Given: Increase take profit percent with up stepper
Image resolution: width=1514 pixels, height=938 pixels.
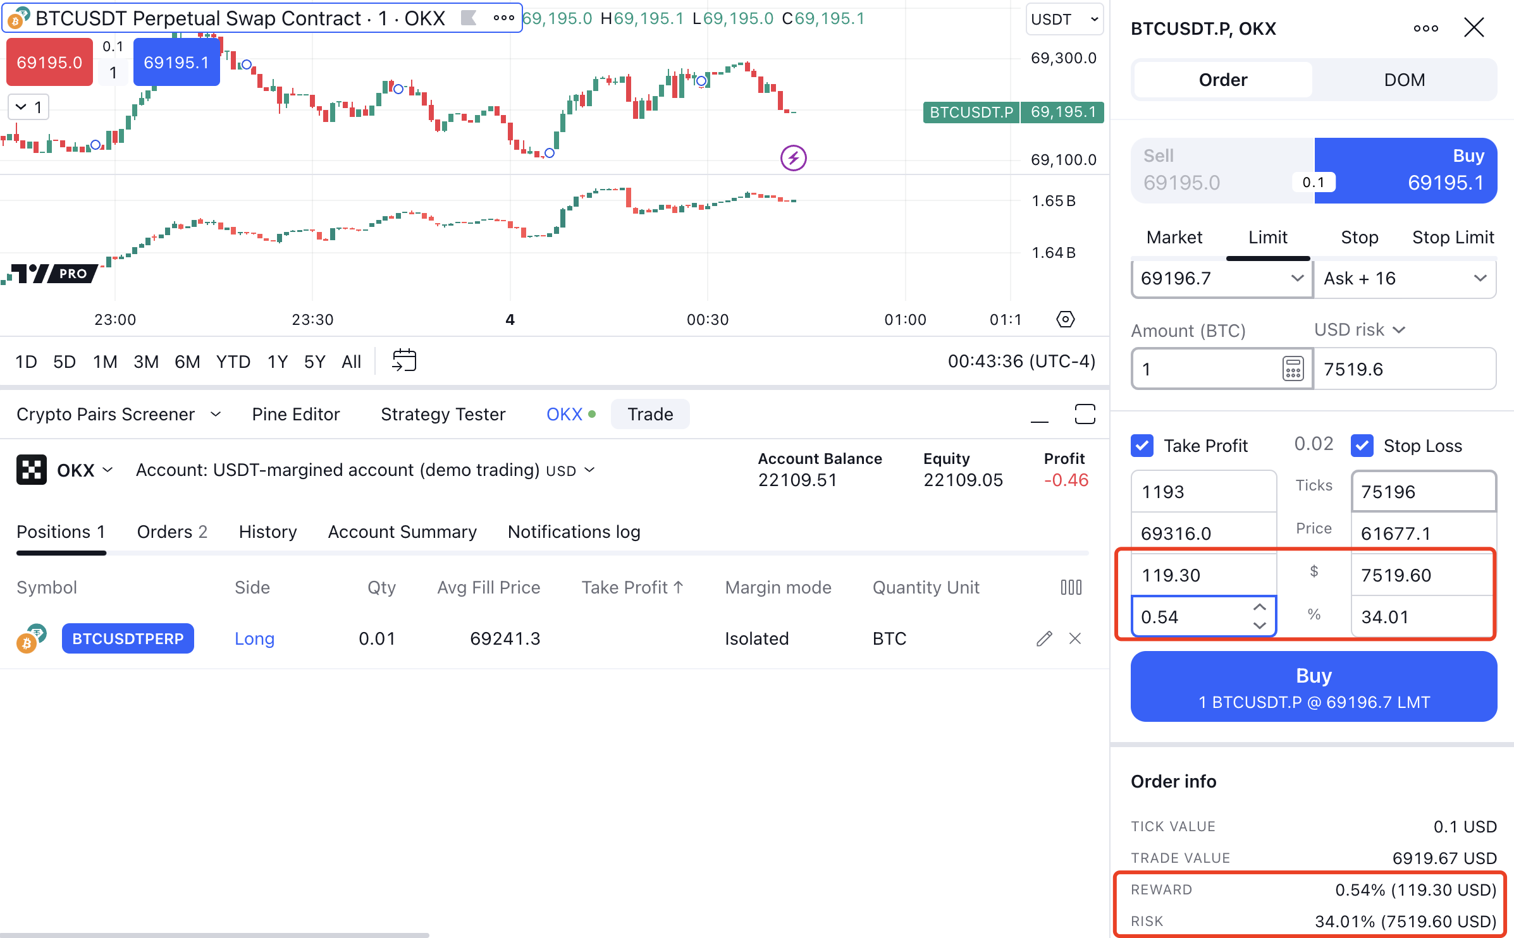Looking at the screenshot, I should (1259, 607).
